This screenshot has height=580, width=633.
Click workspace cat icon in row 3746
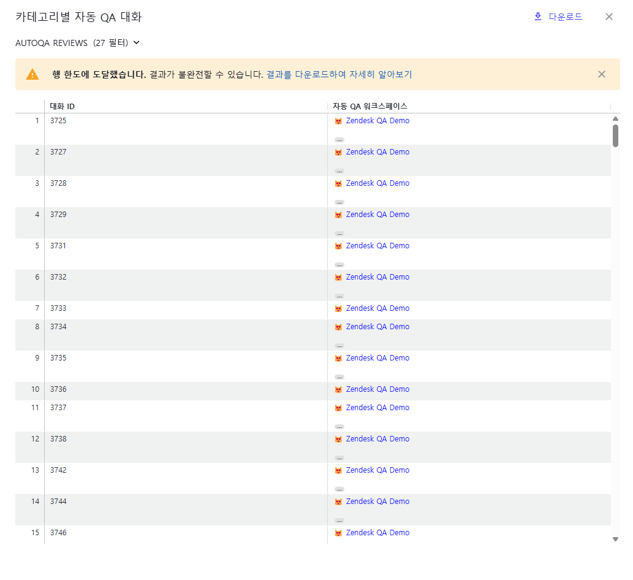point(338,533)
